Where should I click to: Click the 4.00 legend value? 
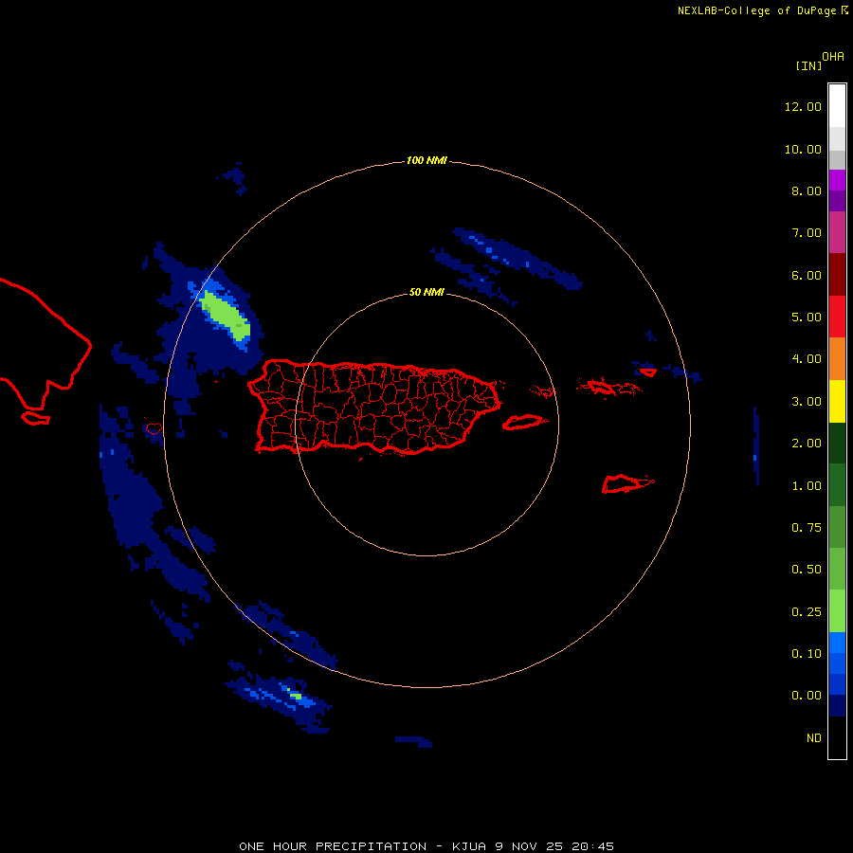[x=806, y=359]
